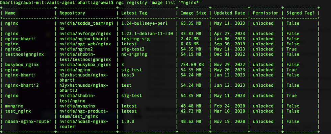Click the name 'nginx-bharti2'
This screenshot has width=331, height=134.
(22, 85)
